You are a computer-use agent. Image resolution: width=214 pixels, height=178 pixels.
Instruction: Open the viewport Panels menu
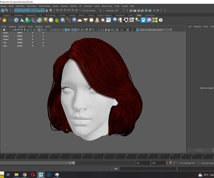point(48,27)
